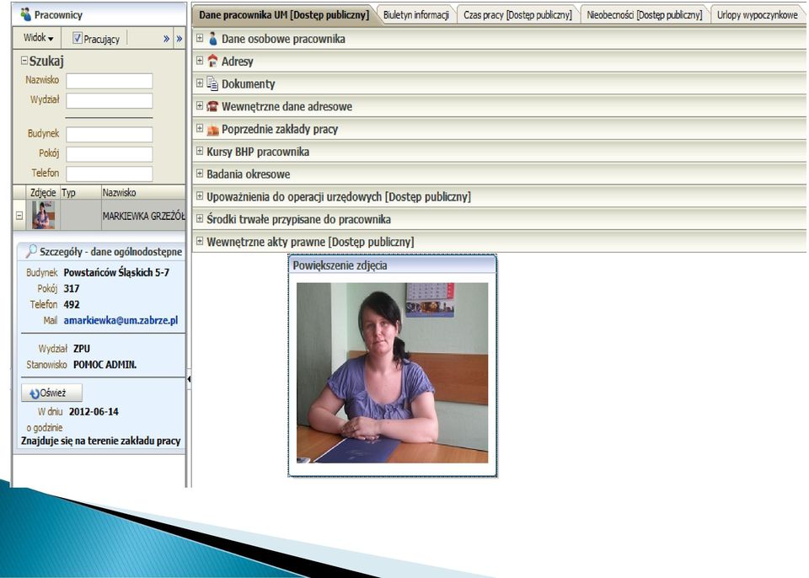809x578 pixels.
Task: Click the employee photo thumbnail in list
Action: 43,215
